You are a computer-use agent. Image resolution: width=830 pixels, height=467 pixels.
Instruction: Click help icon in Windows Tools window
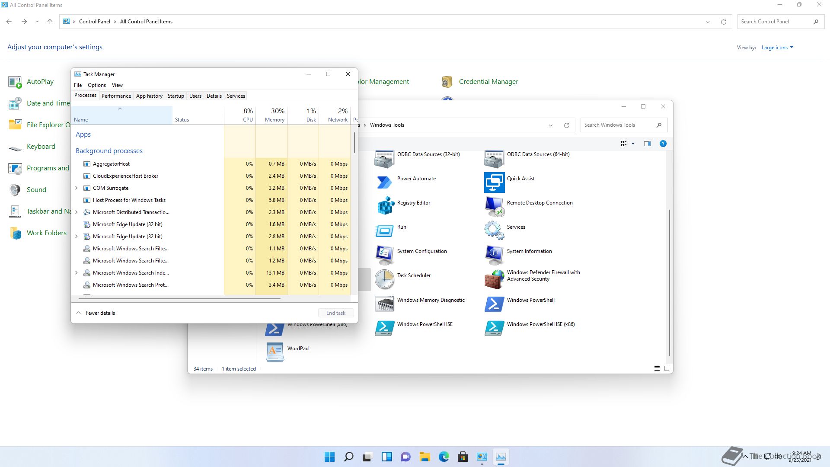[x=663, y=144]
